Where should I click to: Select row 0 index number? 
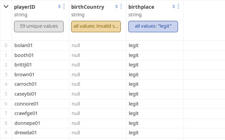pyautogui.click(x=6, y=45)
